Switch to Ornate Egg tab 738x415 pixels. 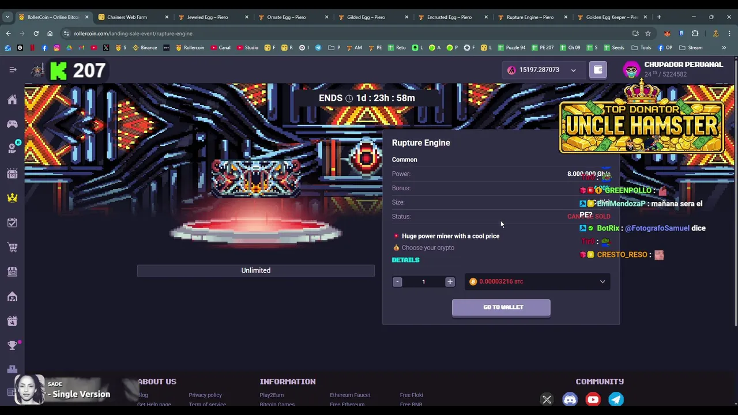(292, 17)
